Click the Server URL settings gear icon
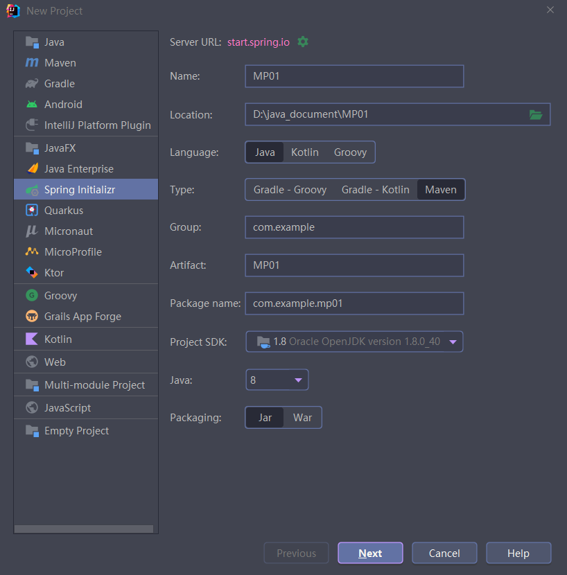The image size is (567, 575). 303,42
